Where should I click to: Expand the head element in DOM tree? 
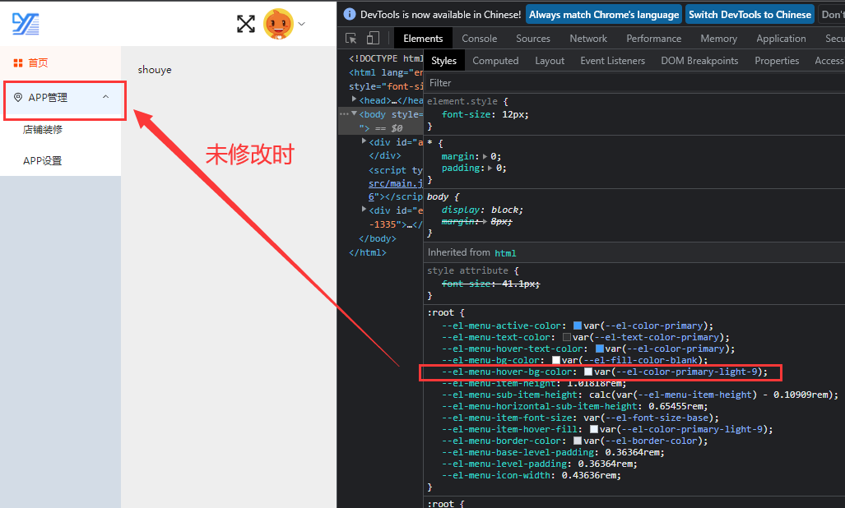(x=354, y=99)
